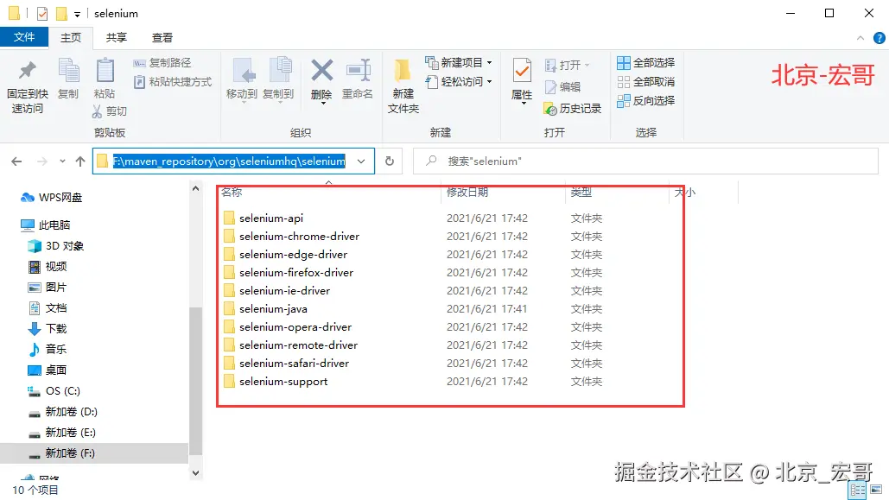Click Edit (编辑) in ribbon

(562, 86)
